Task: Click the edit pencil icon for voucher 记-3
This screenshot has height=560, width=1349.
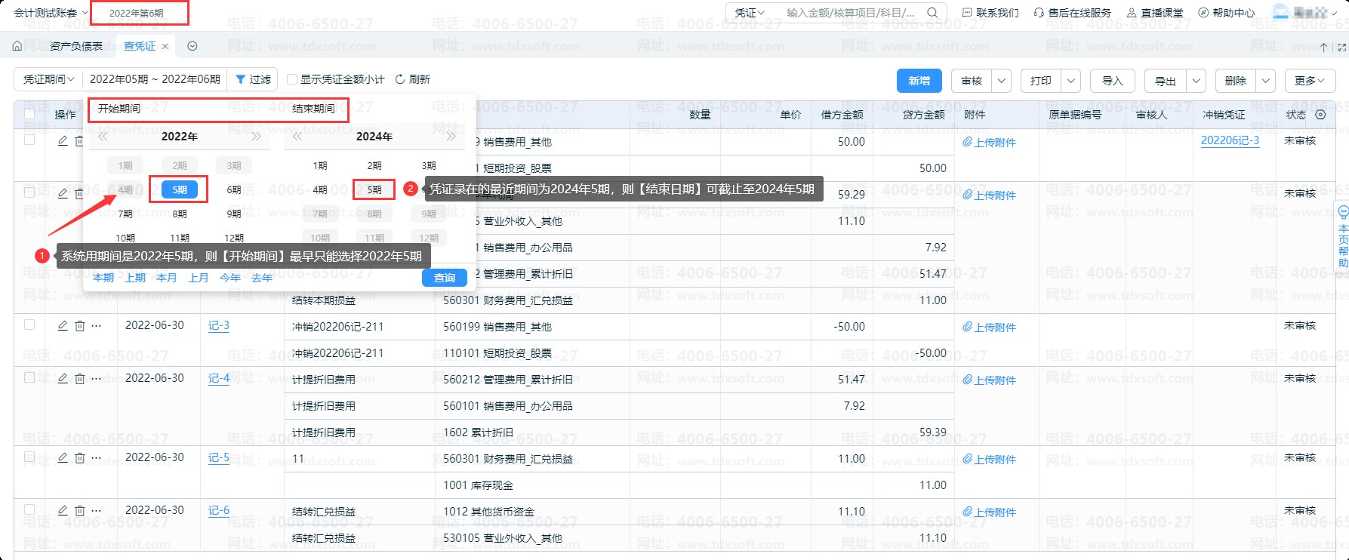Action: tap(63, 326)
